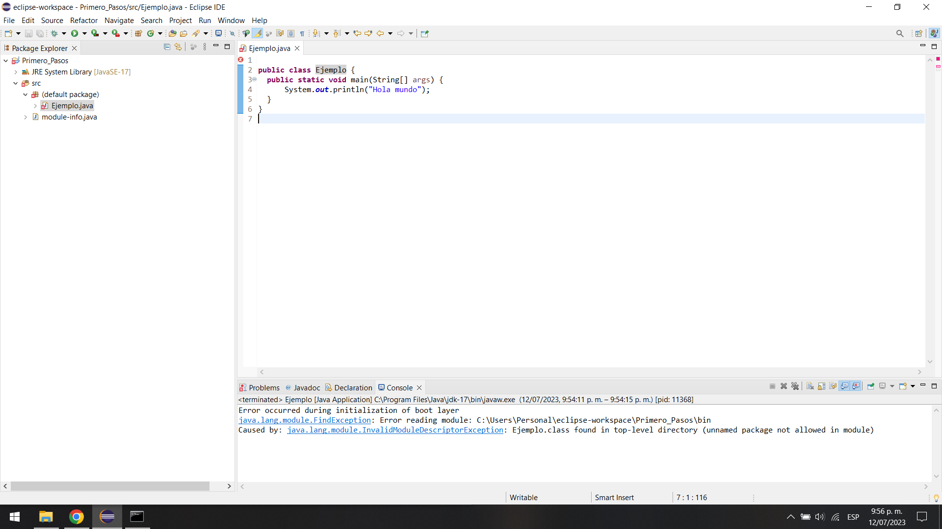Click the Open Type toolbar icon
Image resolution: width=942 pixels, height=529 pixels.
172,34
